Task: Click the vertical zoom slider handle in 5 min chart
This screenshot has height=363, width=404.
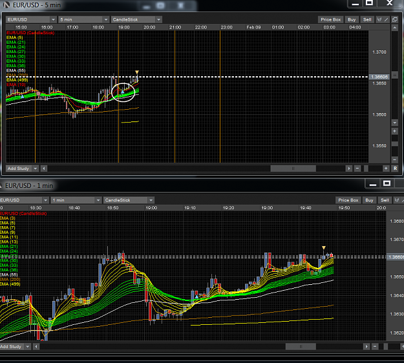Action: 394,143
